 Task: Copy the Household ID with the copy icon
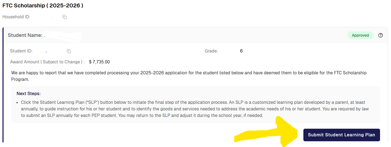[x=65, y=17]
